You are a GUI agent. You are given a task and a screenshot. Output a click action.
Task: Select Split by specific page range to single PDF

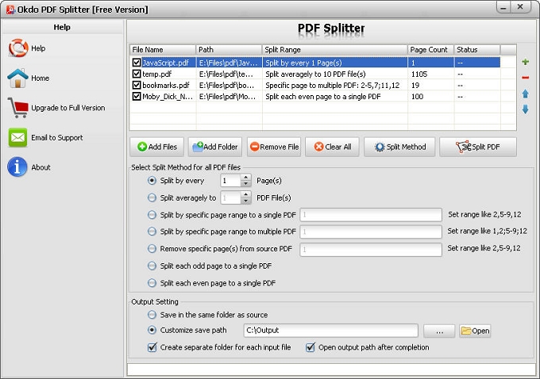coord(152,215)
